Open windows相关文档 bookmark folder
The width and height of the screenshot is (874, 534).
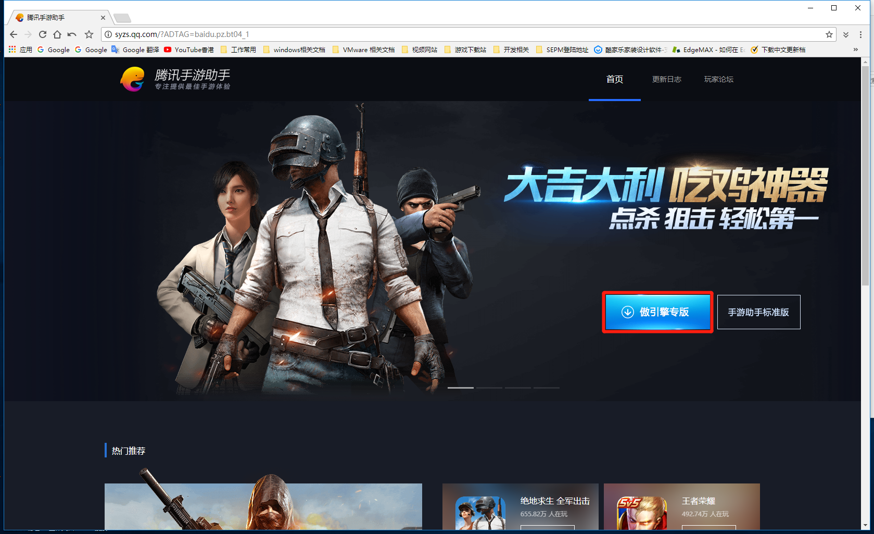coord(294,49)
